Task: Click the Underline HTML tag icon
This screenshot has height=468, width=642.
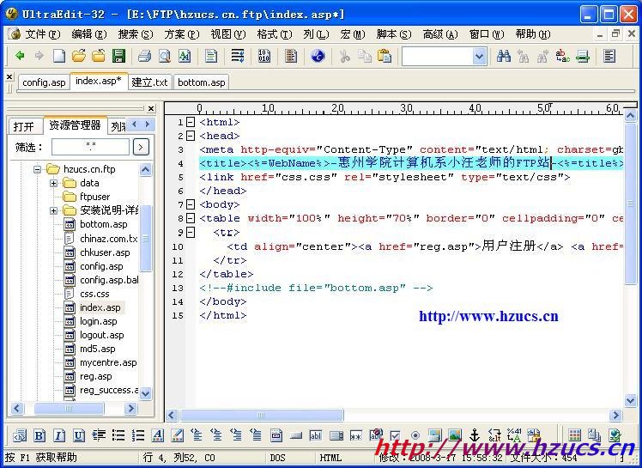Action: pyautogui.click(x=78, y=436)
